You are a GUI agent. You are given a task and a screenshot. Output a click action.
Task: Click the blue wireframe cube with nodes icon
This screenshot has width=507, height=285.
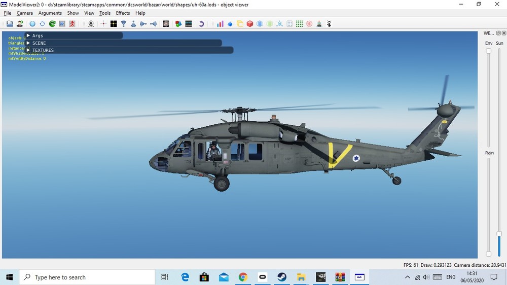280,24
